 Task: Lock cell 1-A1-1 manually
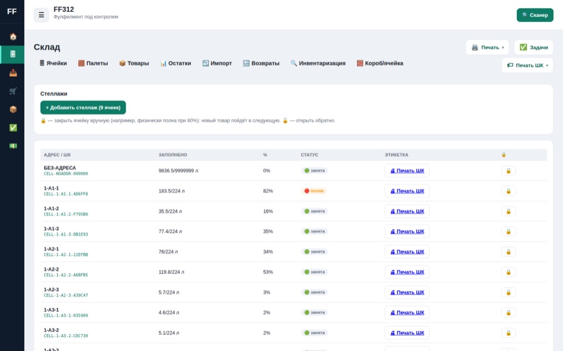coord(508,191)
